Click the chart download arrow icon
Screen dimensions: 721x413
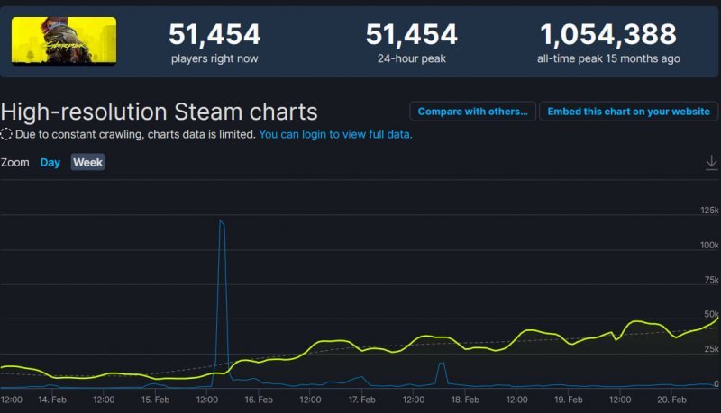tap(711, 162)
